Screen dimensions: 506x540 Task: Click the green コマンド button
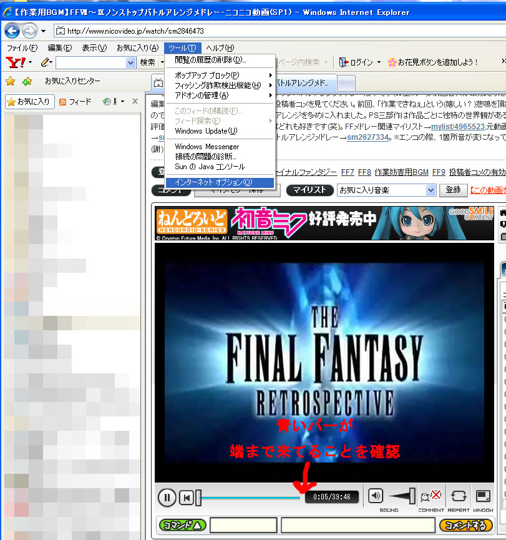(x=182, y=525)
